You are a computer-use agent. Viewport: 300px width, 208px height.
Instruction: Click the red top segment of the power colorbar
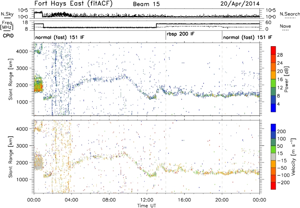[x=273, y=50]
